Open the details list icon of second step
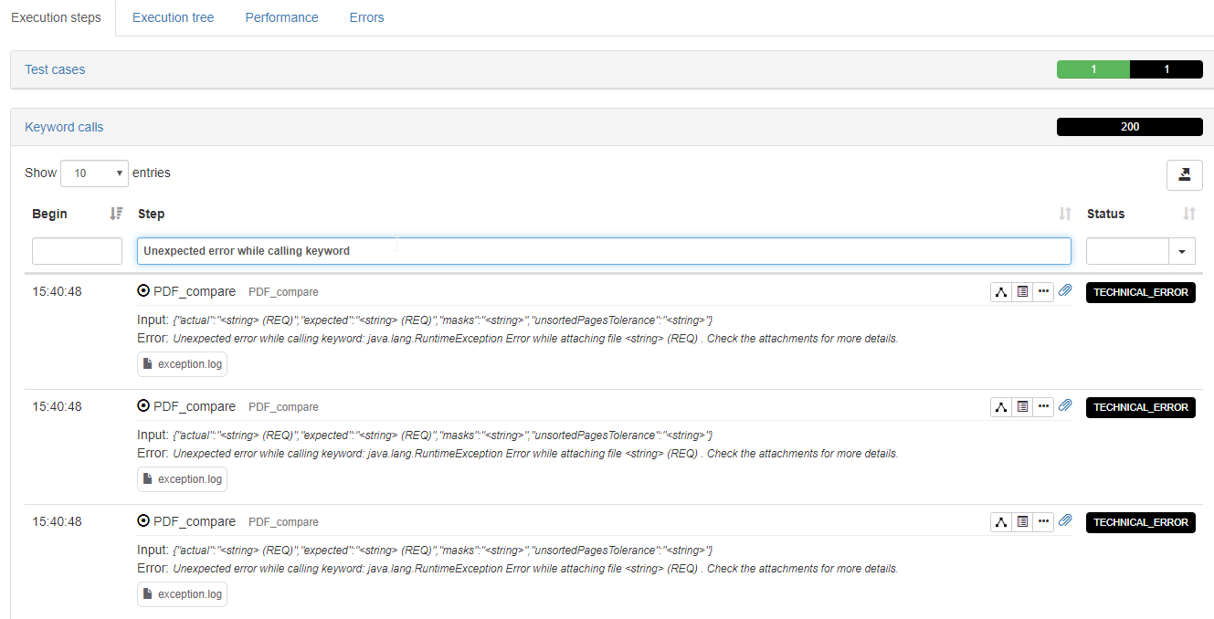1214x619 pixels. 1022,407
